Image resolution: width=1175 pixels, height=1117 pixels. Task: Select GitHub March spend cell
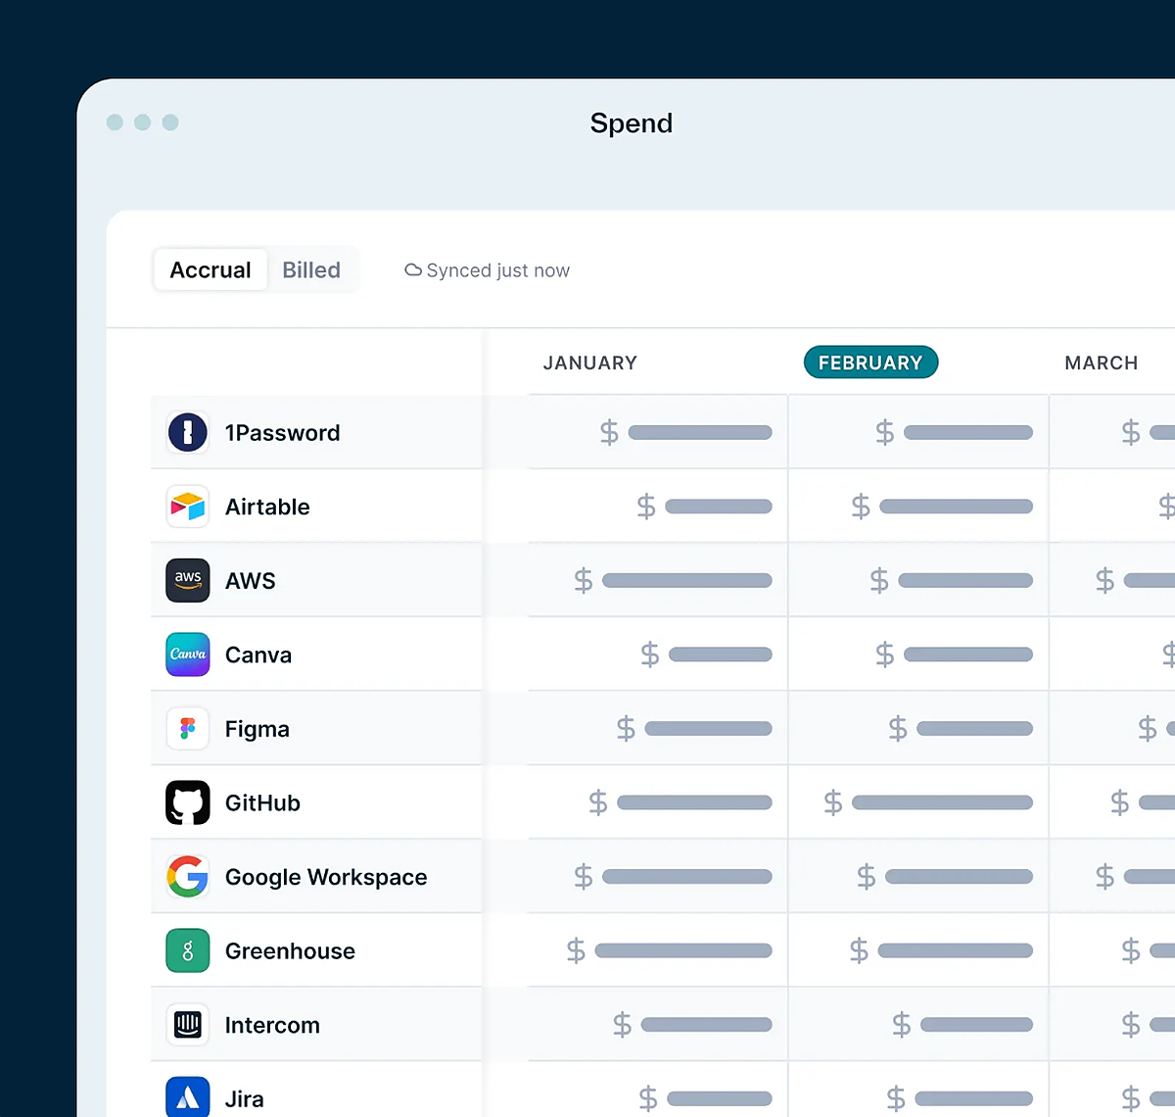coord(1112,802)
